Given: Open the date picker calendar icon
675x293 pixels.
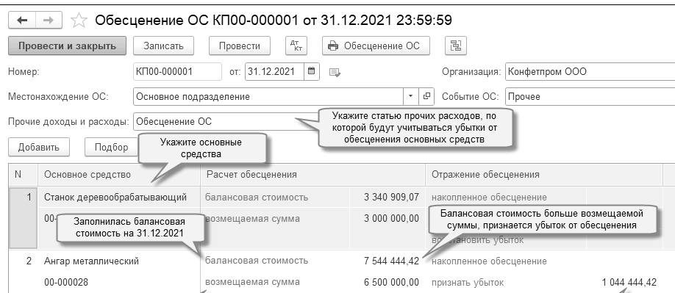Looking at the screenshot, I should point(312,71).
